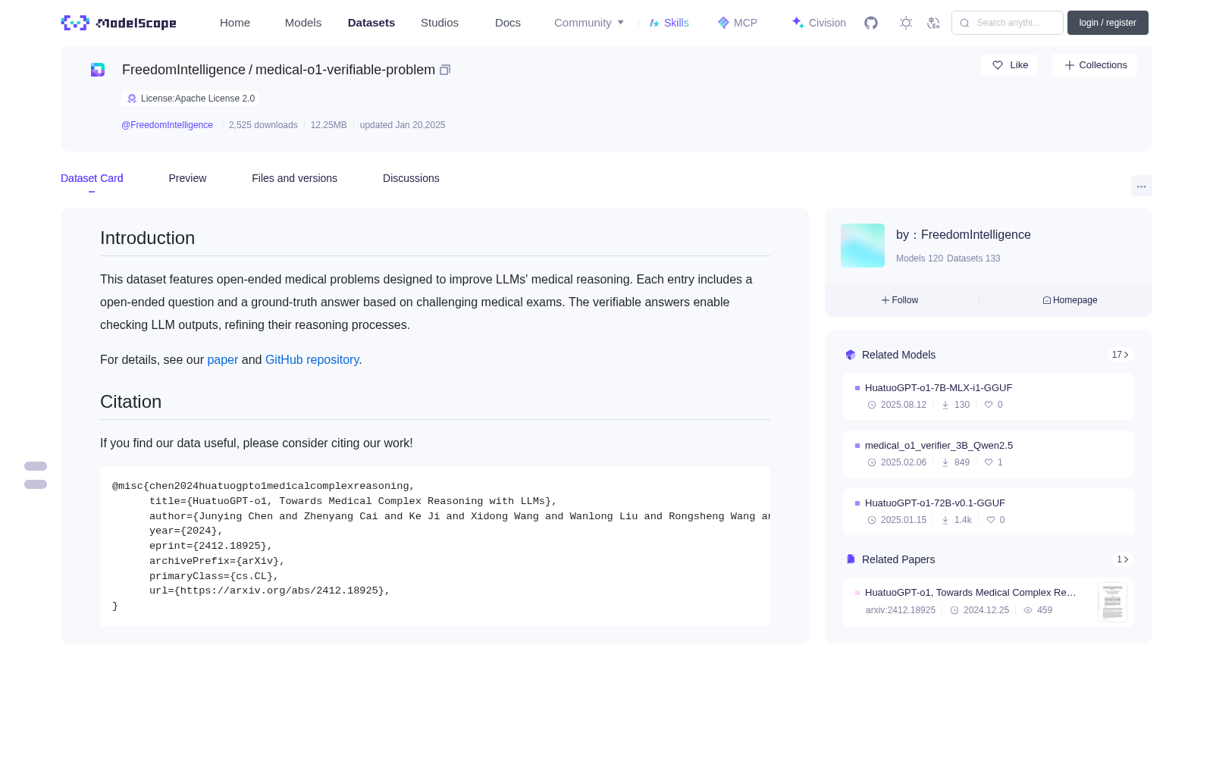The height and width of the screenshot is (758, 1213).
Task: Visit the organization Homepage
Action: click(1070, 300)
